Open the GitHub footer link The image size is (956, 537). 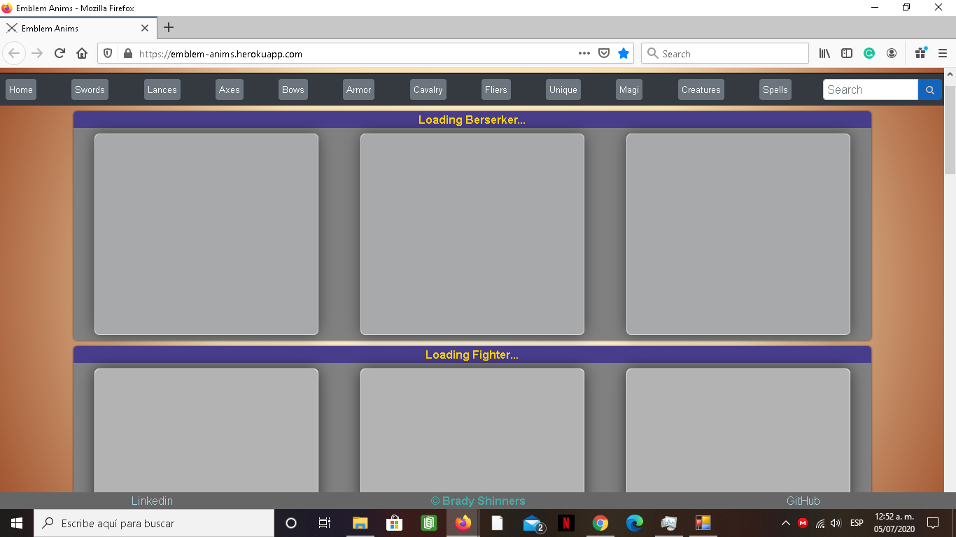pos(803,501)
